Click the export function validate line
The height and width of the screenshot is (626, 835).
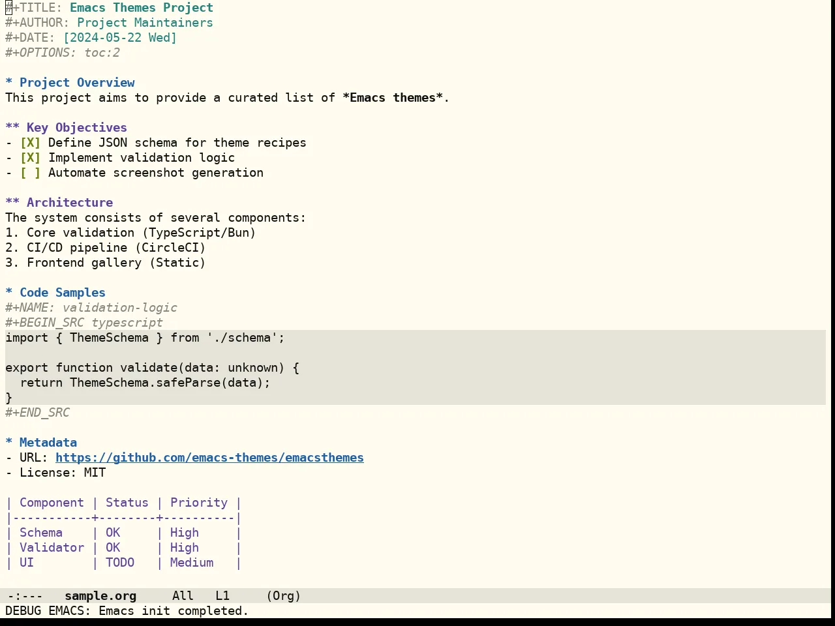(152, 368)
